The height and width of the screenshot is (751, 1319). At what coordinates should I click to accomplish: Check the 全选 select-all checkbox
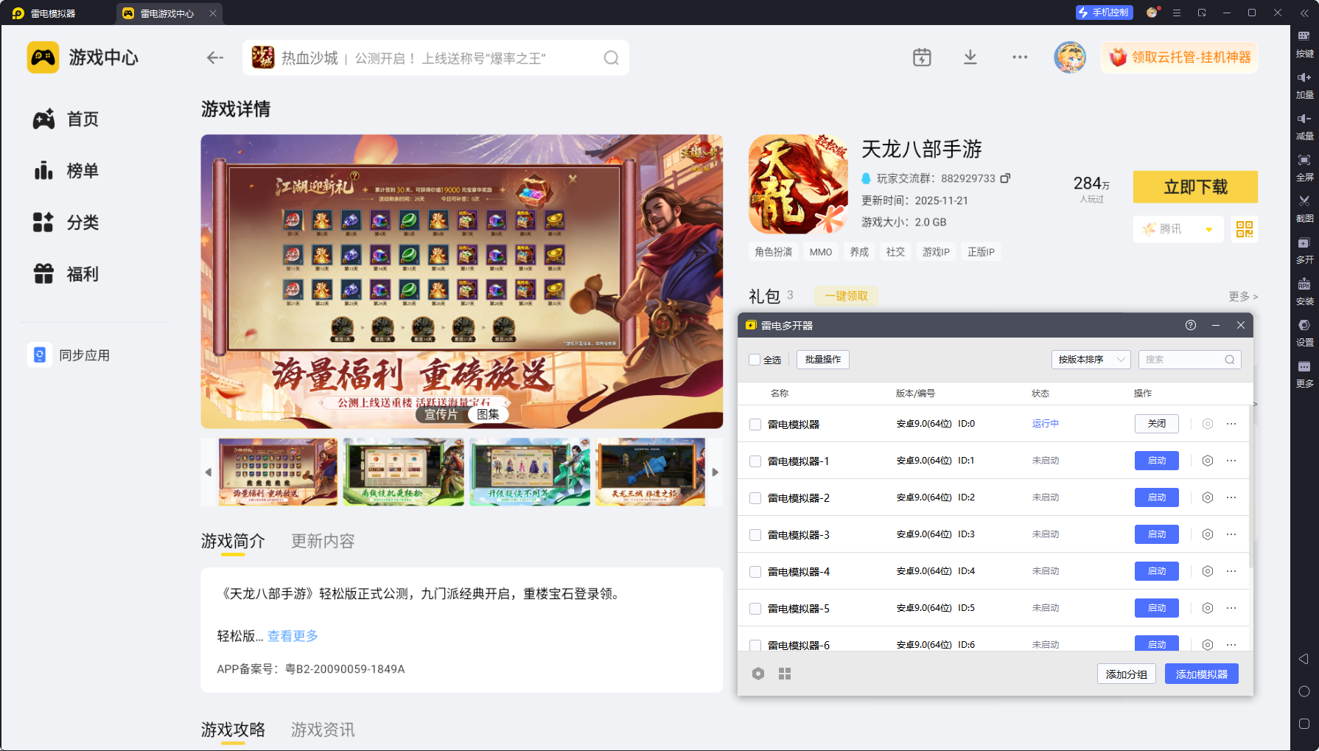click(756, 359)
